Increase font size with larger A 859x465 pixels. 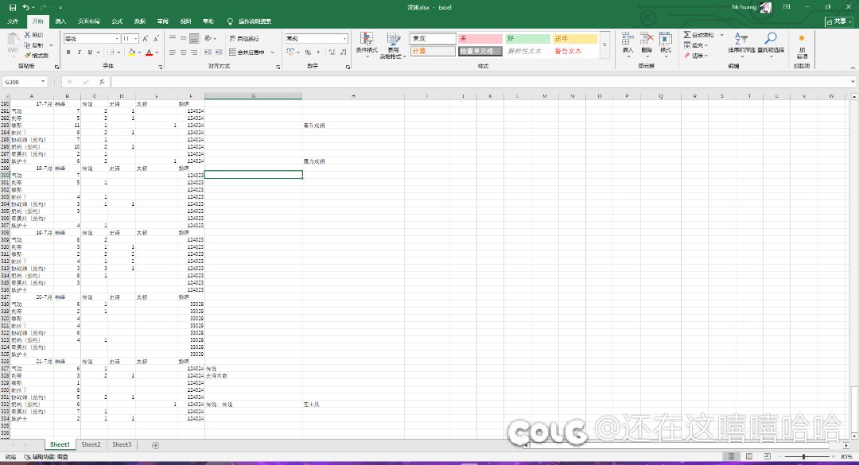tap(146, 39)
